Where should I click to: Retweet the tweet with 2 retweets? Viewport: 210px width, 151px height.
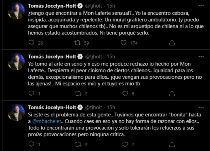click(x=78, y=94)
